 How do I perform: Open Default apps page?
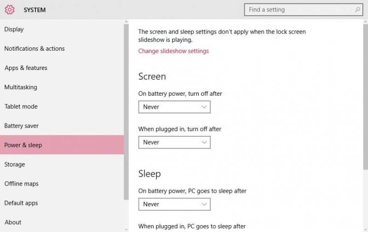pyautogui.click(x=62, y=203)
